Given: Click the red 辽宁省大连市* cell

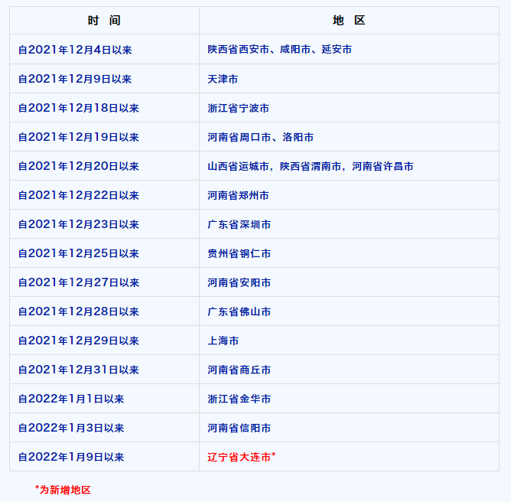Looking at the screenshot, I should click(349, 456).
